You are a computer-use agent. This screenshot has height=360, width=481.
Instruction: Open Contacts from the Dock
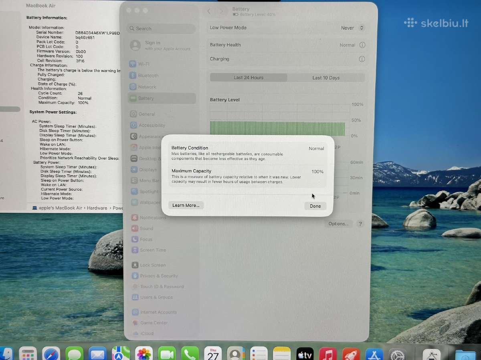[x=236, y=354]
